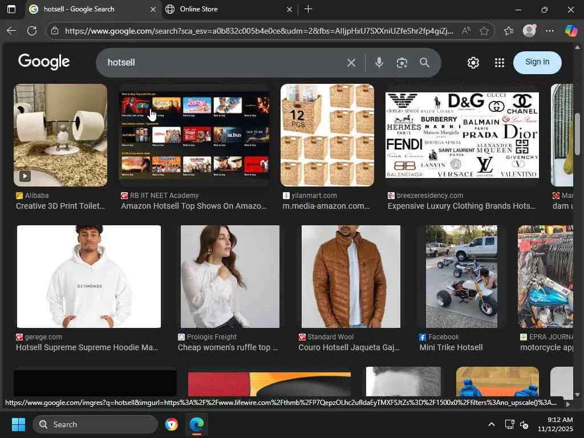This screenshot has width=584, height=438.
Task: Visit RB IIT NEET Academy source
Action: point(164,196)
